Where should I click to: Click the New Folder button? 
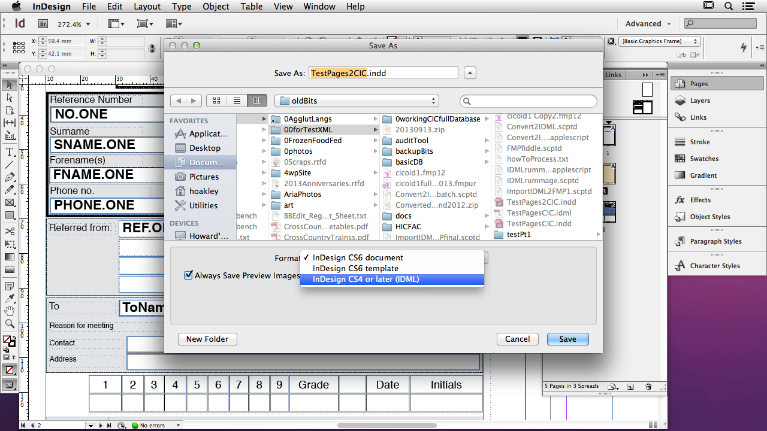point(207,339)
